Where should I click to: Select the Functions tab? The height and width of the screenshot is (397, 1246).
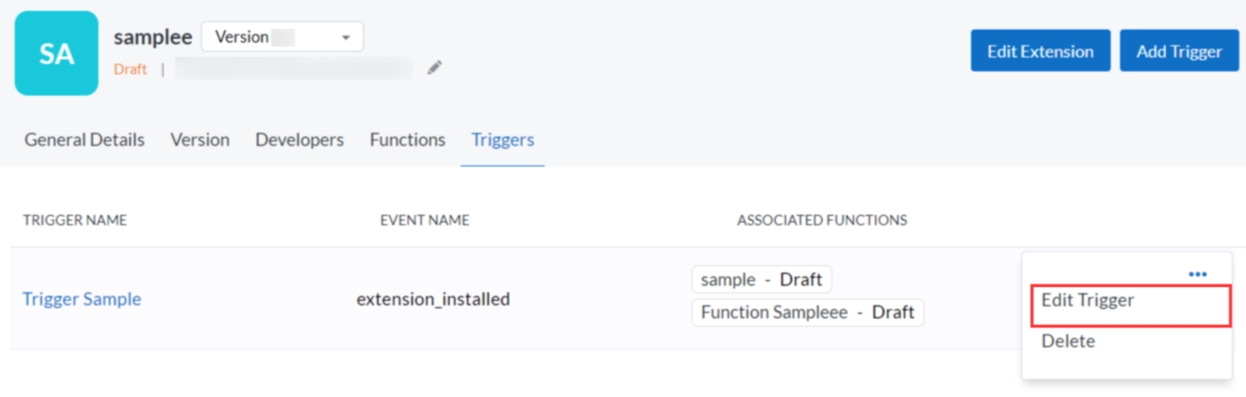[408, 140]
